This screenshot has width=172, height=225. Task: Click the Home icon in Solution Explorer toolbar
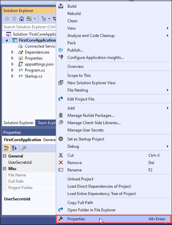tap(22, 19)
